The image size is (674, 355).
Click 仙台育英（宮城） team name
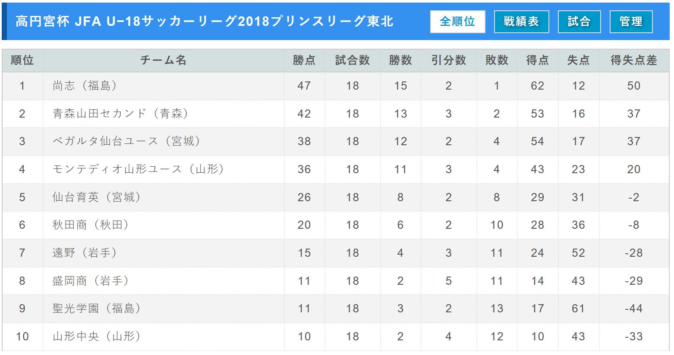(x=97, y=197)
